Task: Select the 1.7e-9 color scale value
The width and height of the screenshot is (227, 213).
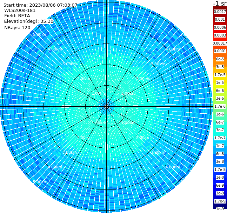Action: click(220, 201)
